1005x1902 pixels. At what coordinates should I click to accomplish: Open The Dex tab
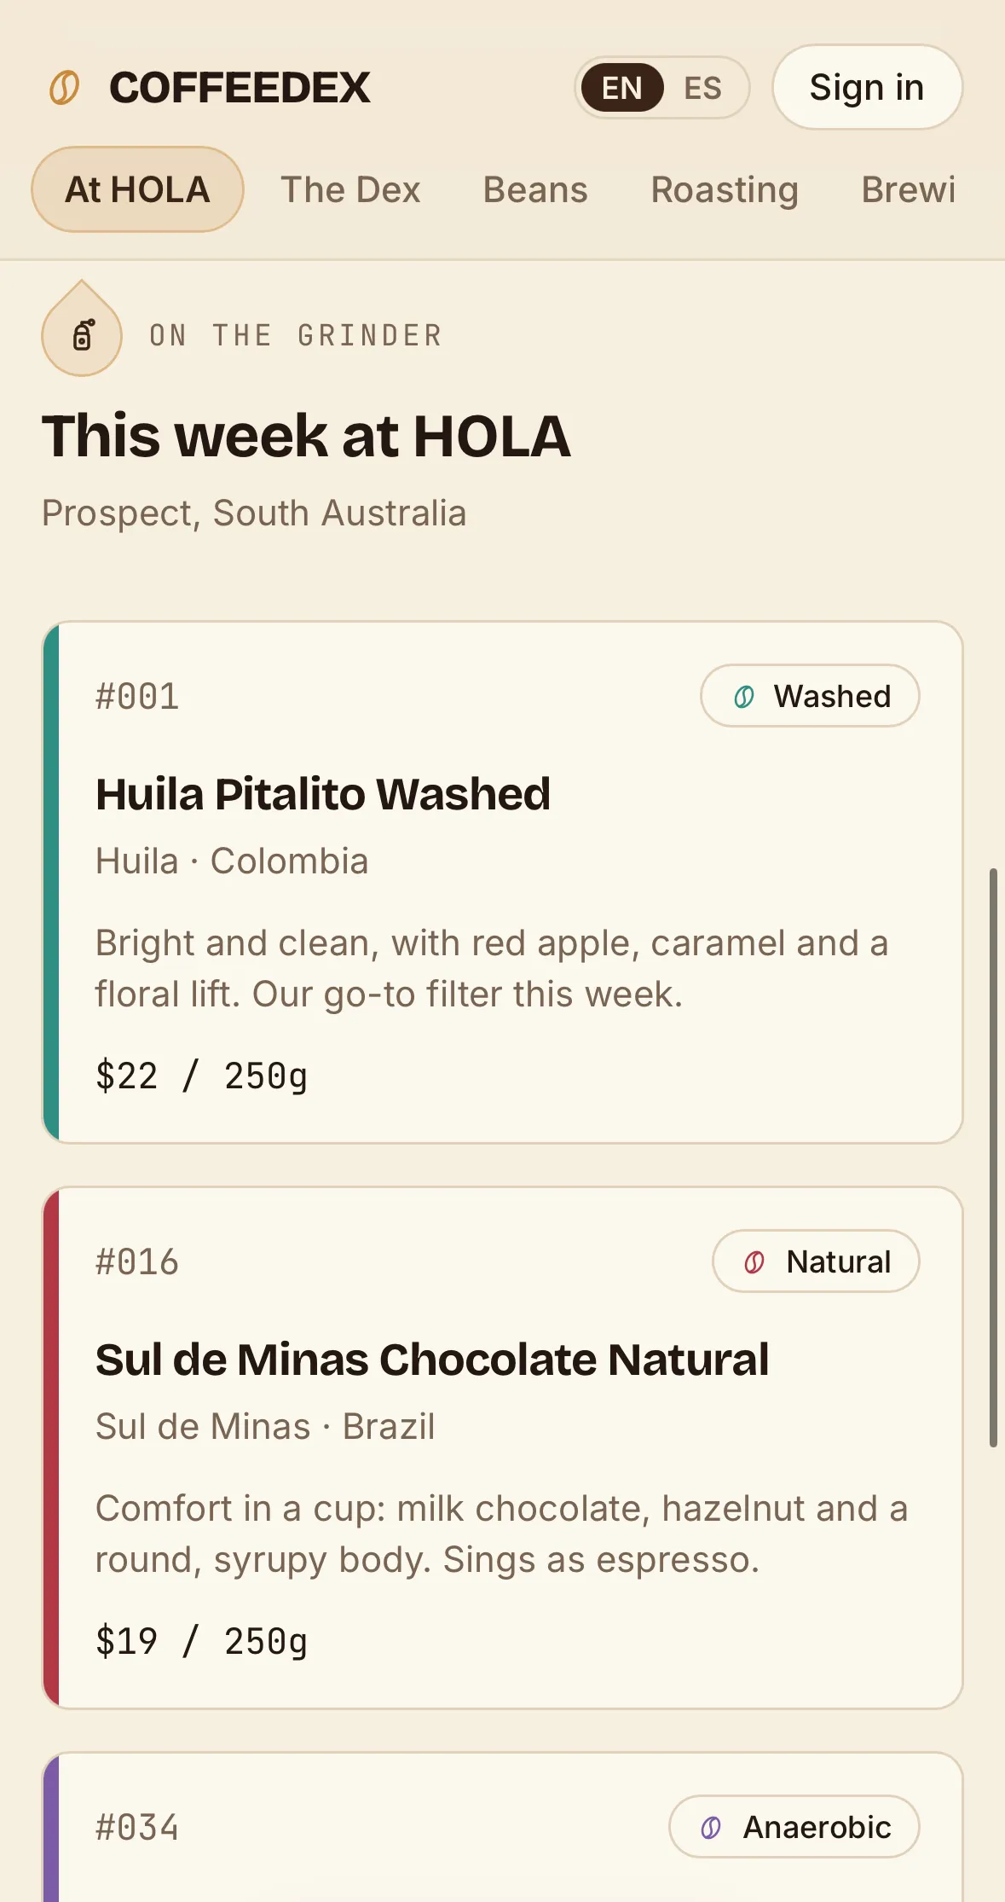(351, 189)
